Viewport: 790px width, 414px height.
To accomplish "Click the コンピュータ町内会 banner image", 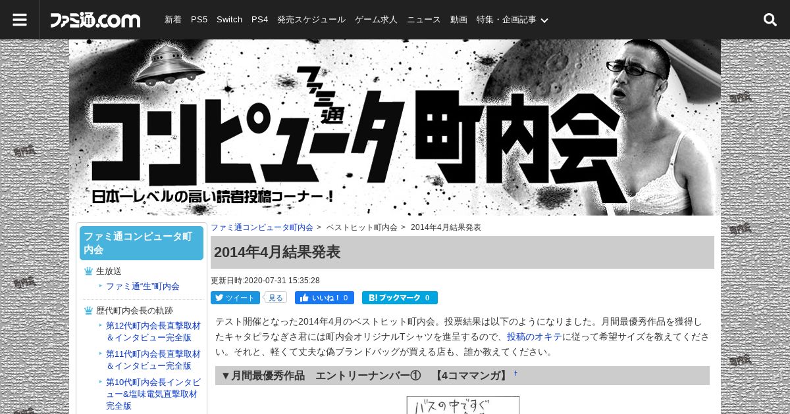I will pos(395,127).
